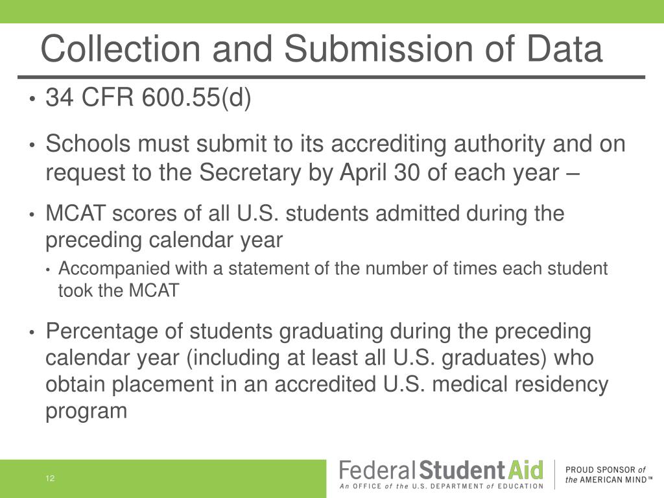Click the 34 CFR 600.55(d) bullet text

[148, 97]
